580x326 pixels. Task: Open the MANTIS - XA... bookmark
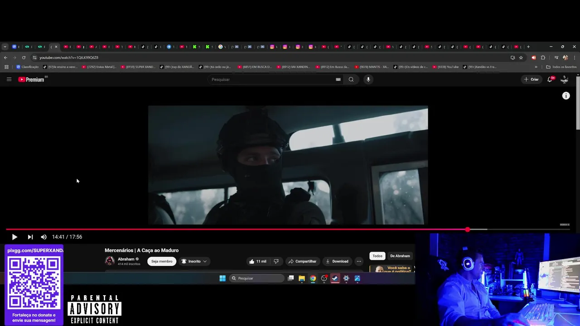(x=372, y=67)
